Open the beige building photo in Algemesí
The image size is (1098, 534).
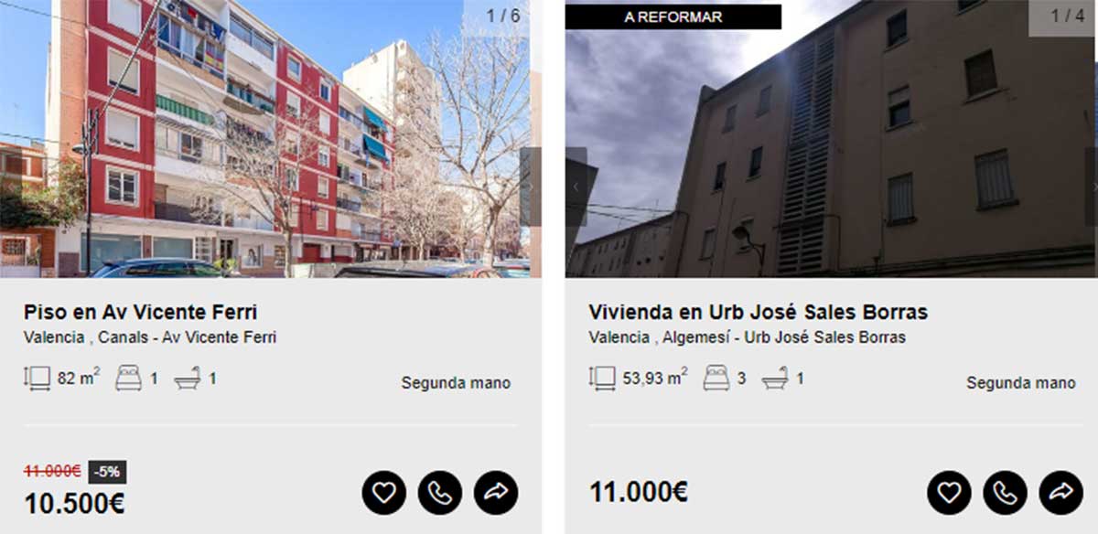click(x=831, y=138)
